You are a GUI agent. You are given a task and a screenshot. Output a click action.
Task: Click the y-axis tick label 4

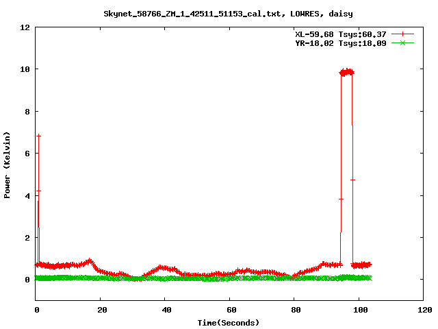[27, 196]
